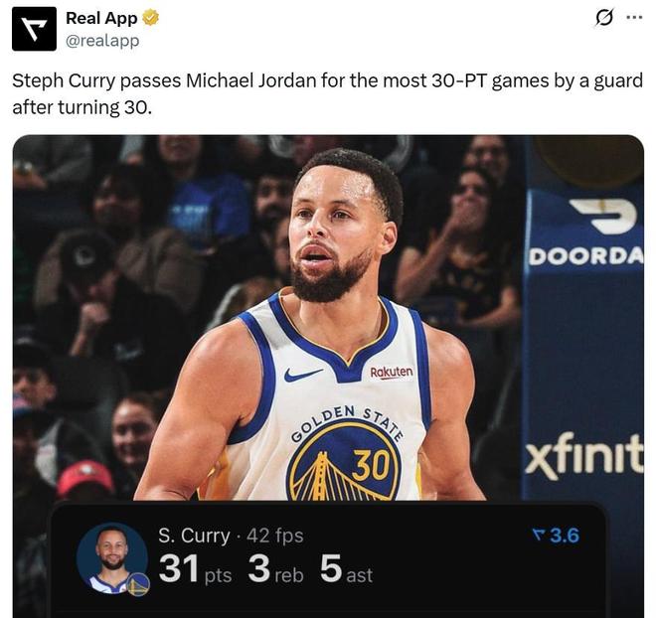The width and height of the screenshot is (656, 618).
Task: Click the xfinity sign in the photo
Action: tap(584, 456)
